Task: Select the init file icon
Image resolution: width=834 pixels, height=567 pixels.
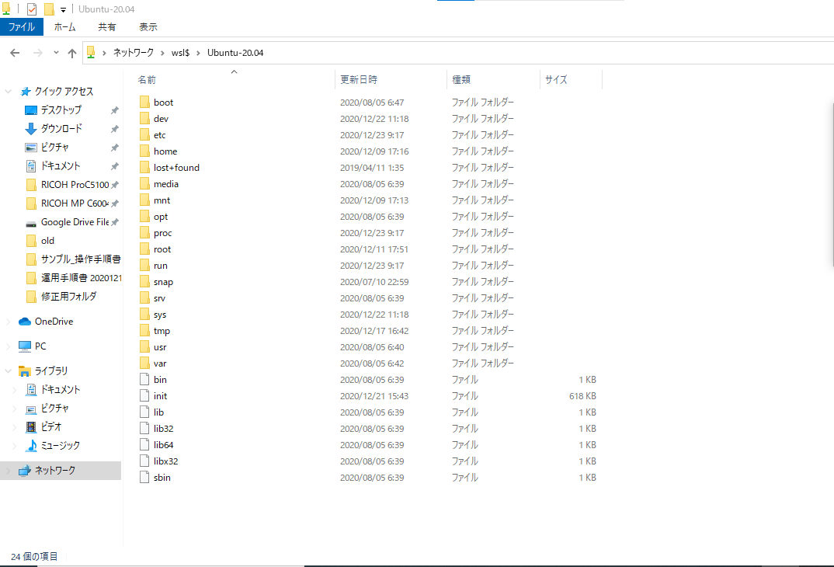Action: (144, 395)
